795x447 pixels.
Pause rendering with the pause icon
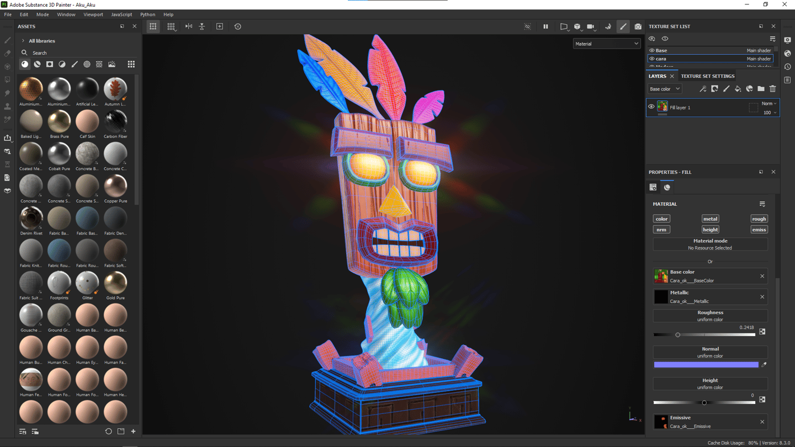point(545,26)
